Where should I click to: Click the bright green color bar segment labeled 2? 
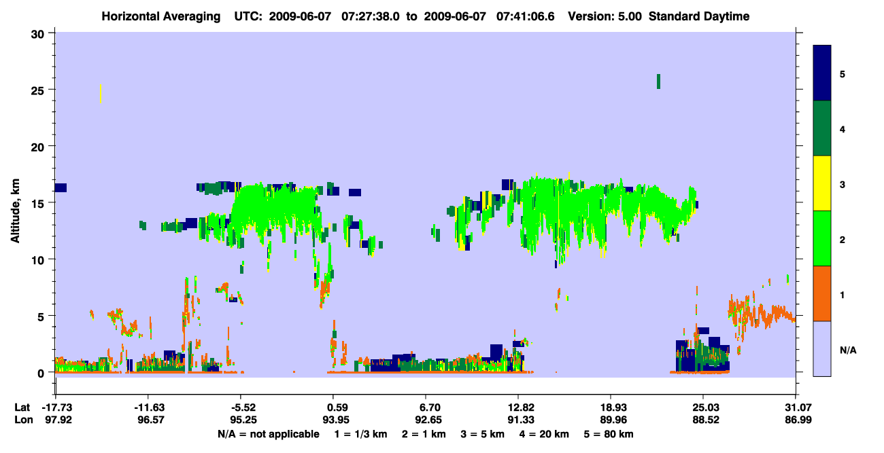[x=822, y=238]
